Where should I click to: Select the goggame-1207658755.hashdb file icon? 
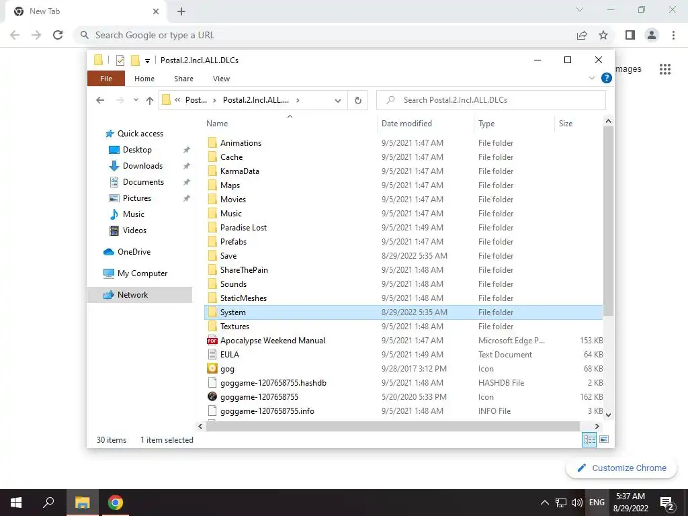click(212, 382)
